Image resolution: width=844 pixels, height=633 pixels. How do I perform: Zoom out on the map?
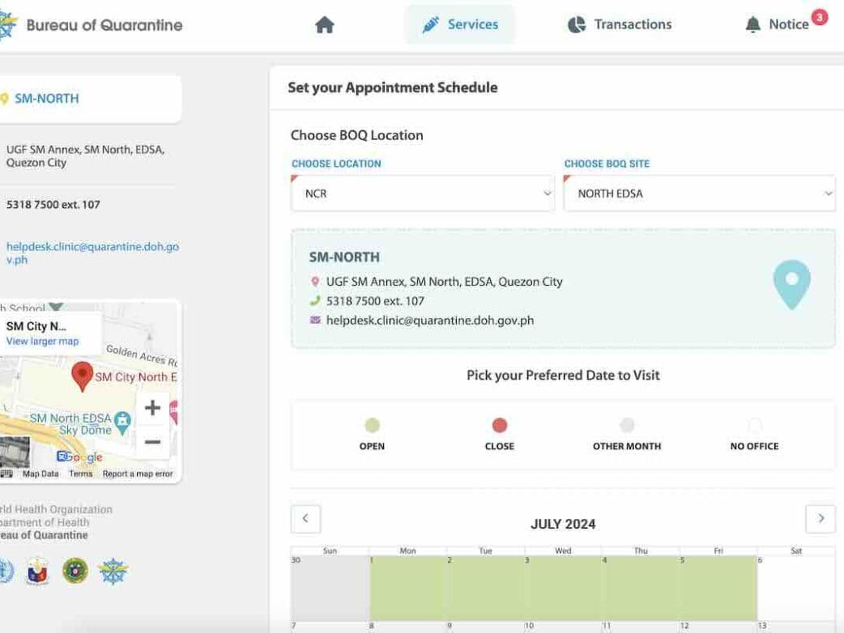coord(152,442)
